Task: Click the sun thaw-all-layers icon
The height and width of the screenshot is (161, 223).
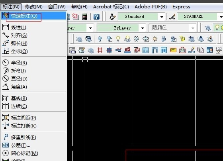Action: pos(155,39)
